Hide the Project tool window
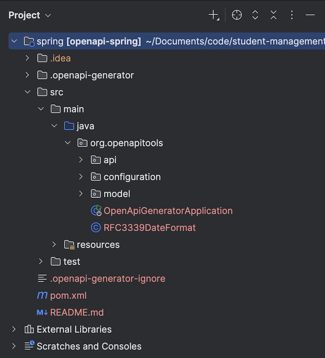This screenshot has width=325, height=358. [x=310, y=15]
